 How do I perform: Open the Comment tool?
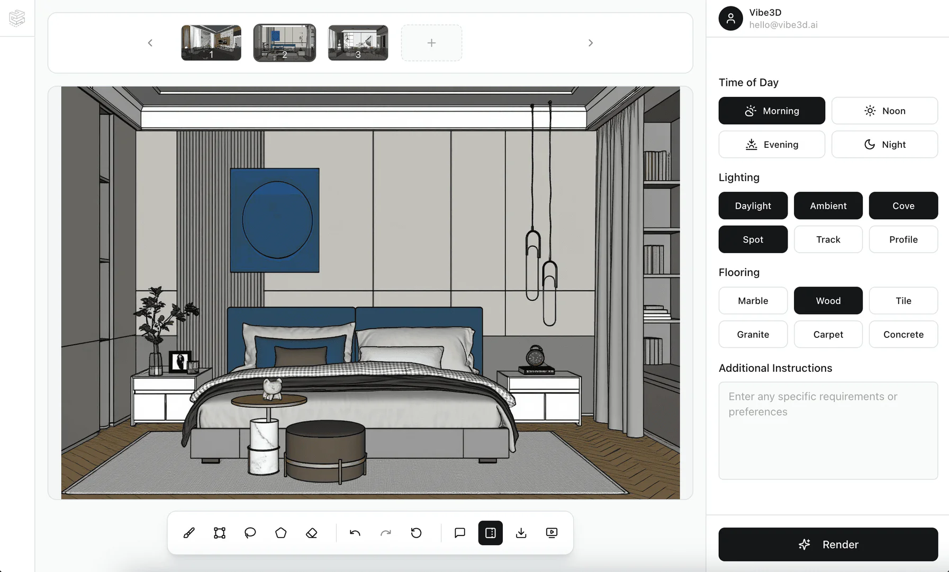(x=459, y=533)
